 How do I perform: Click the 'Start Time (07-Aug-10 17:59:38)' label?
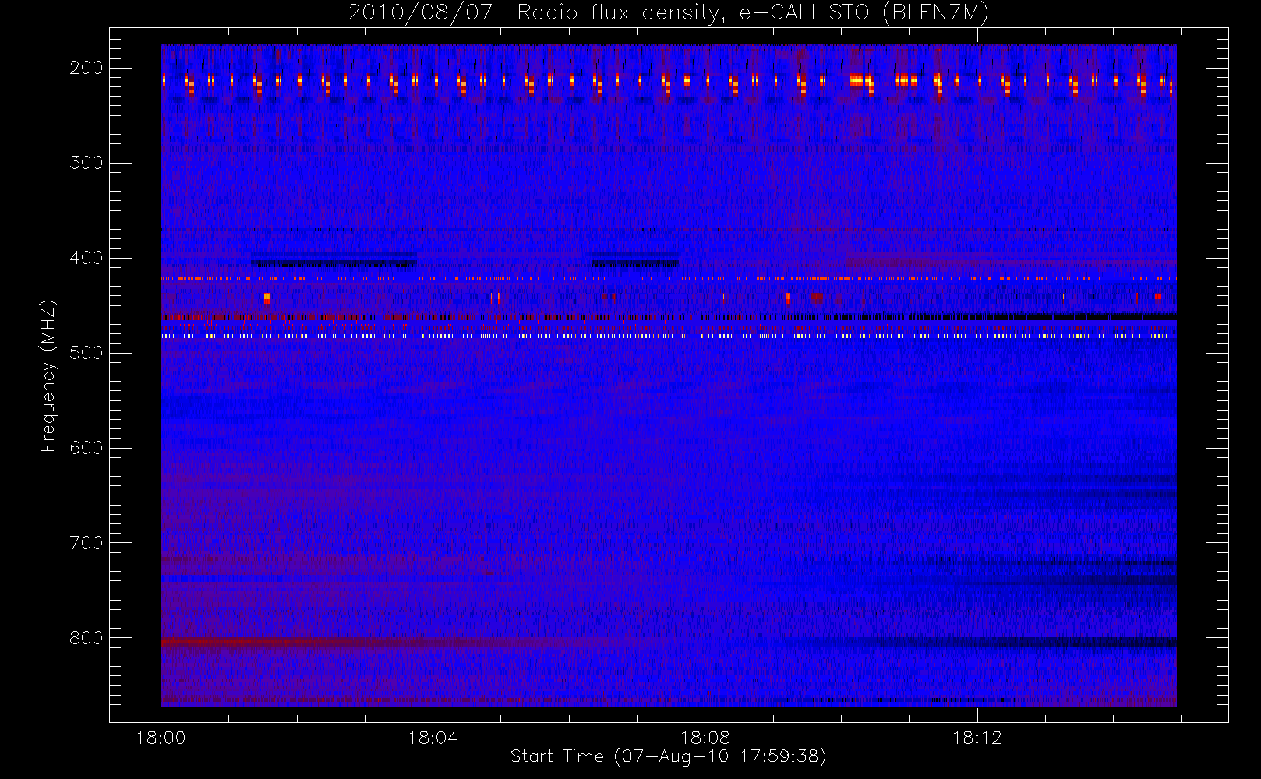point(668,756)
